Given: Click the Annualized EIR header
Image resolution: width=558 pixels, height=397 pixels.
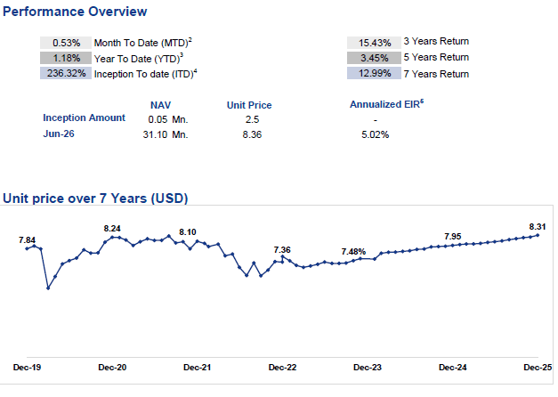Looking at the screenshot, I should click(x=386, y=104).
